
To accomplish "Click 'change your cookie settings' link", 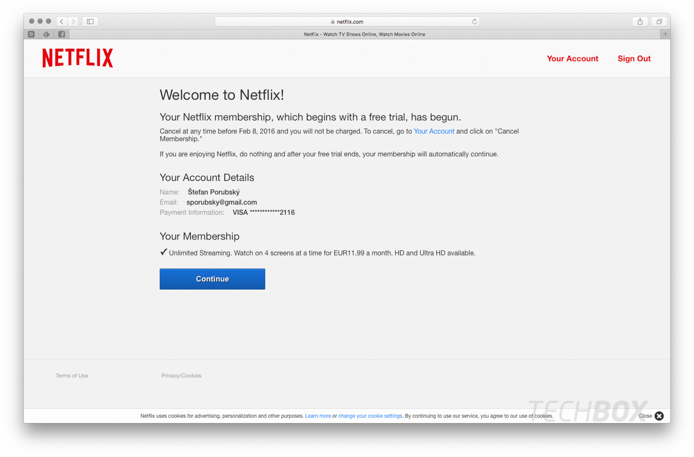I will click(x=370, y=416).
